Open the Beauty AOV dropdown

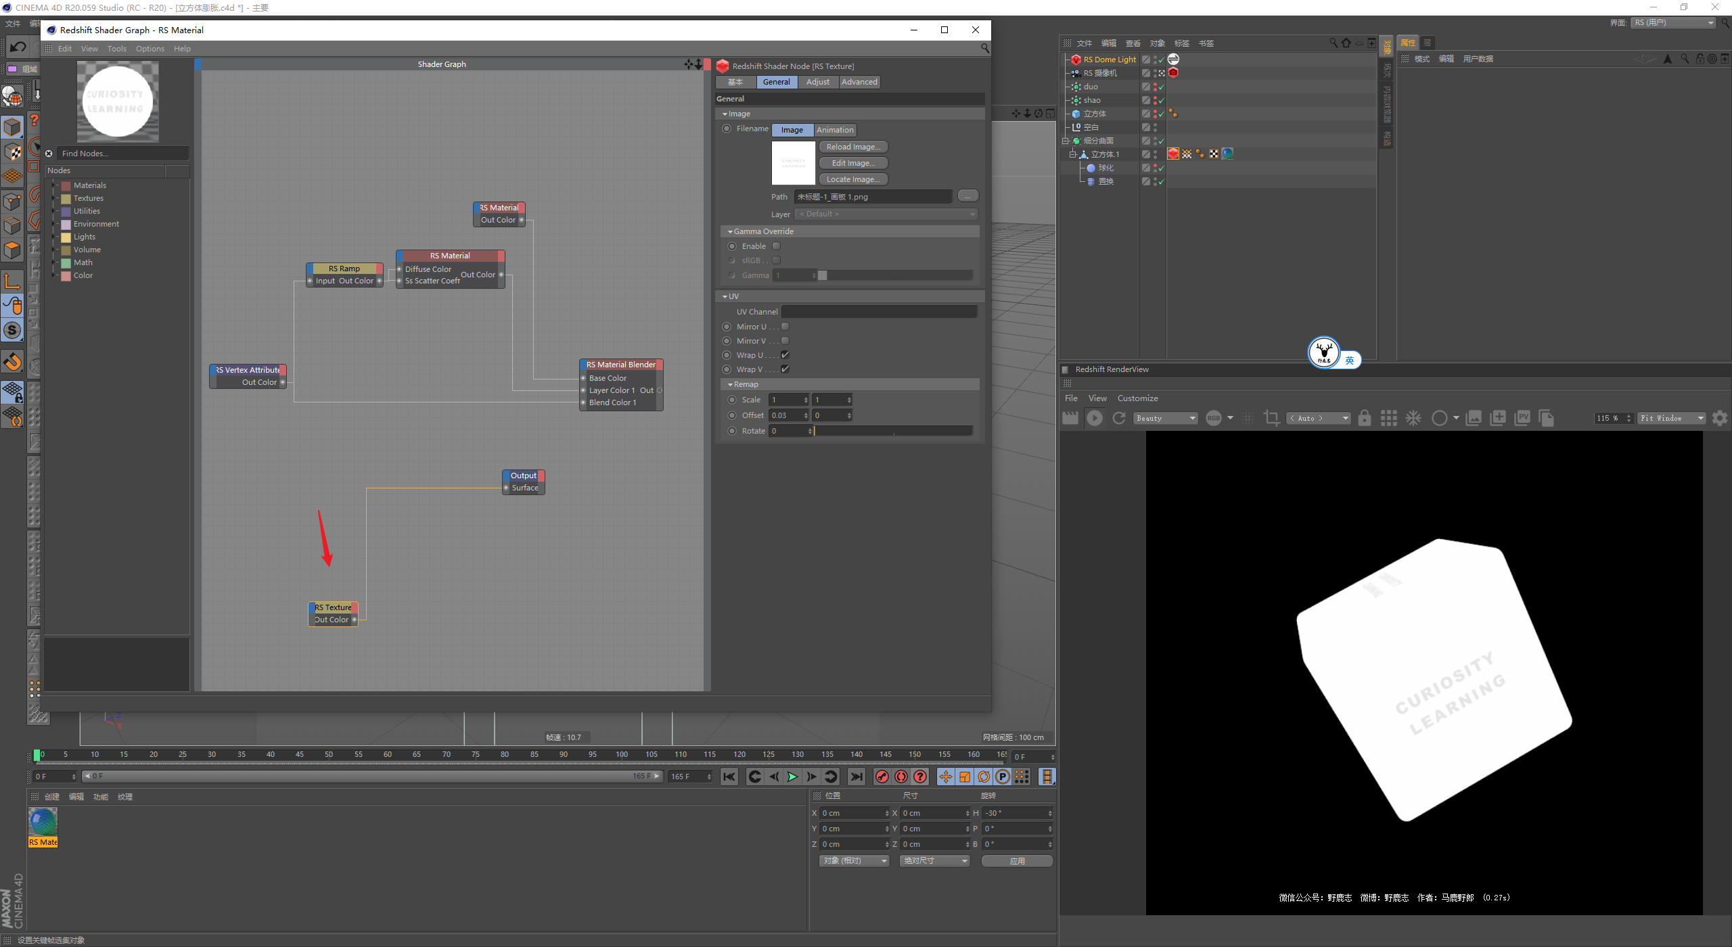(x=1165, y=418)
